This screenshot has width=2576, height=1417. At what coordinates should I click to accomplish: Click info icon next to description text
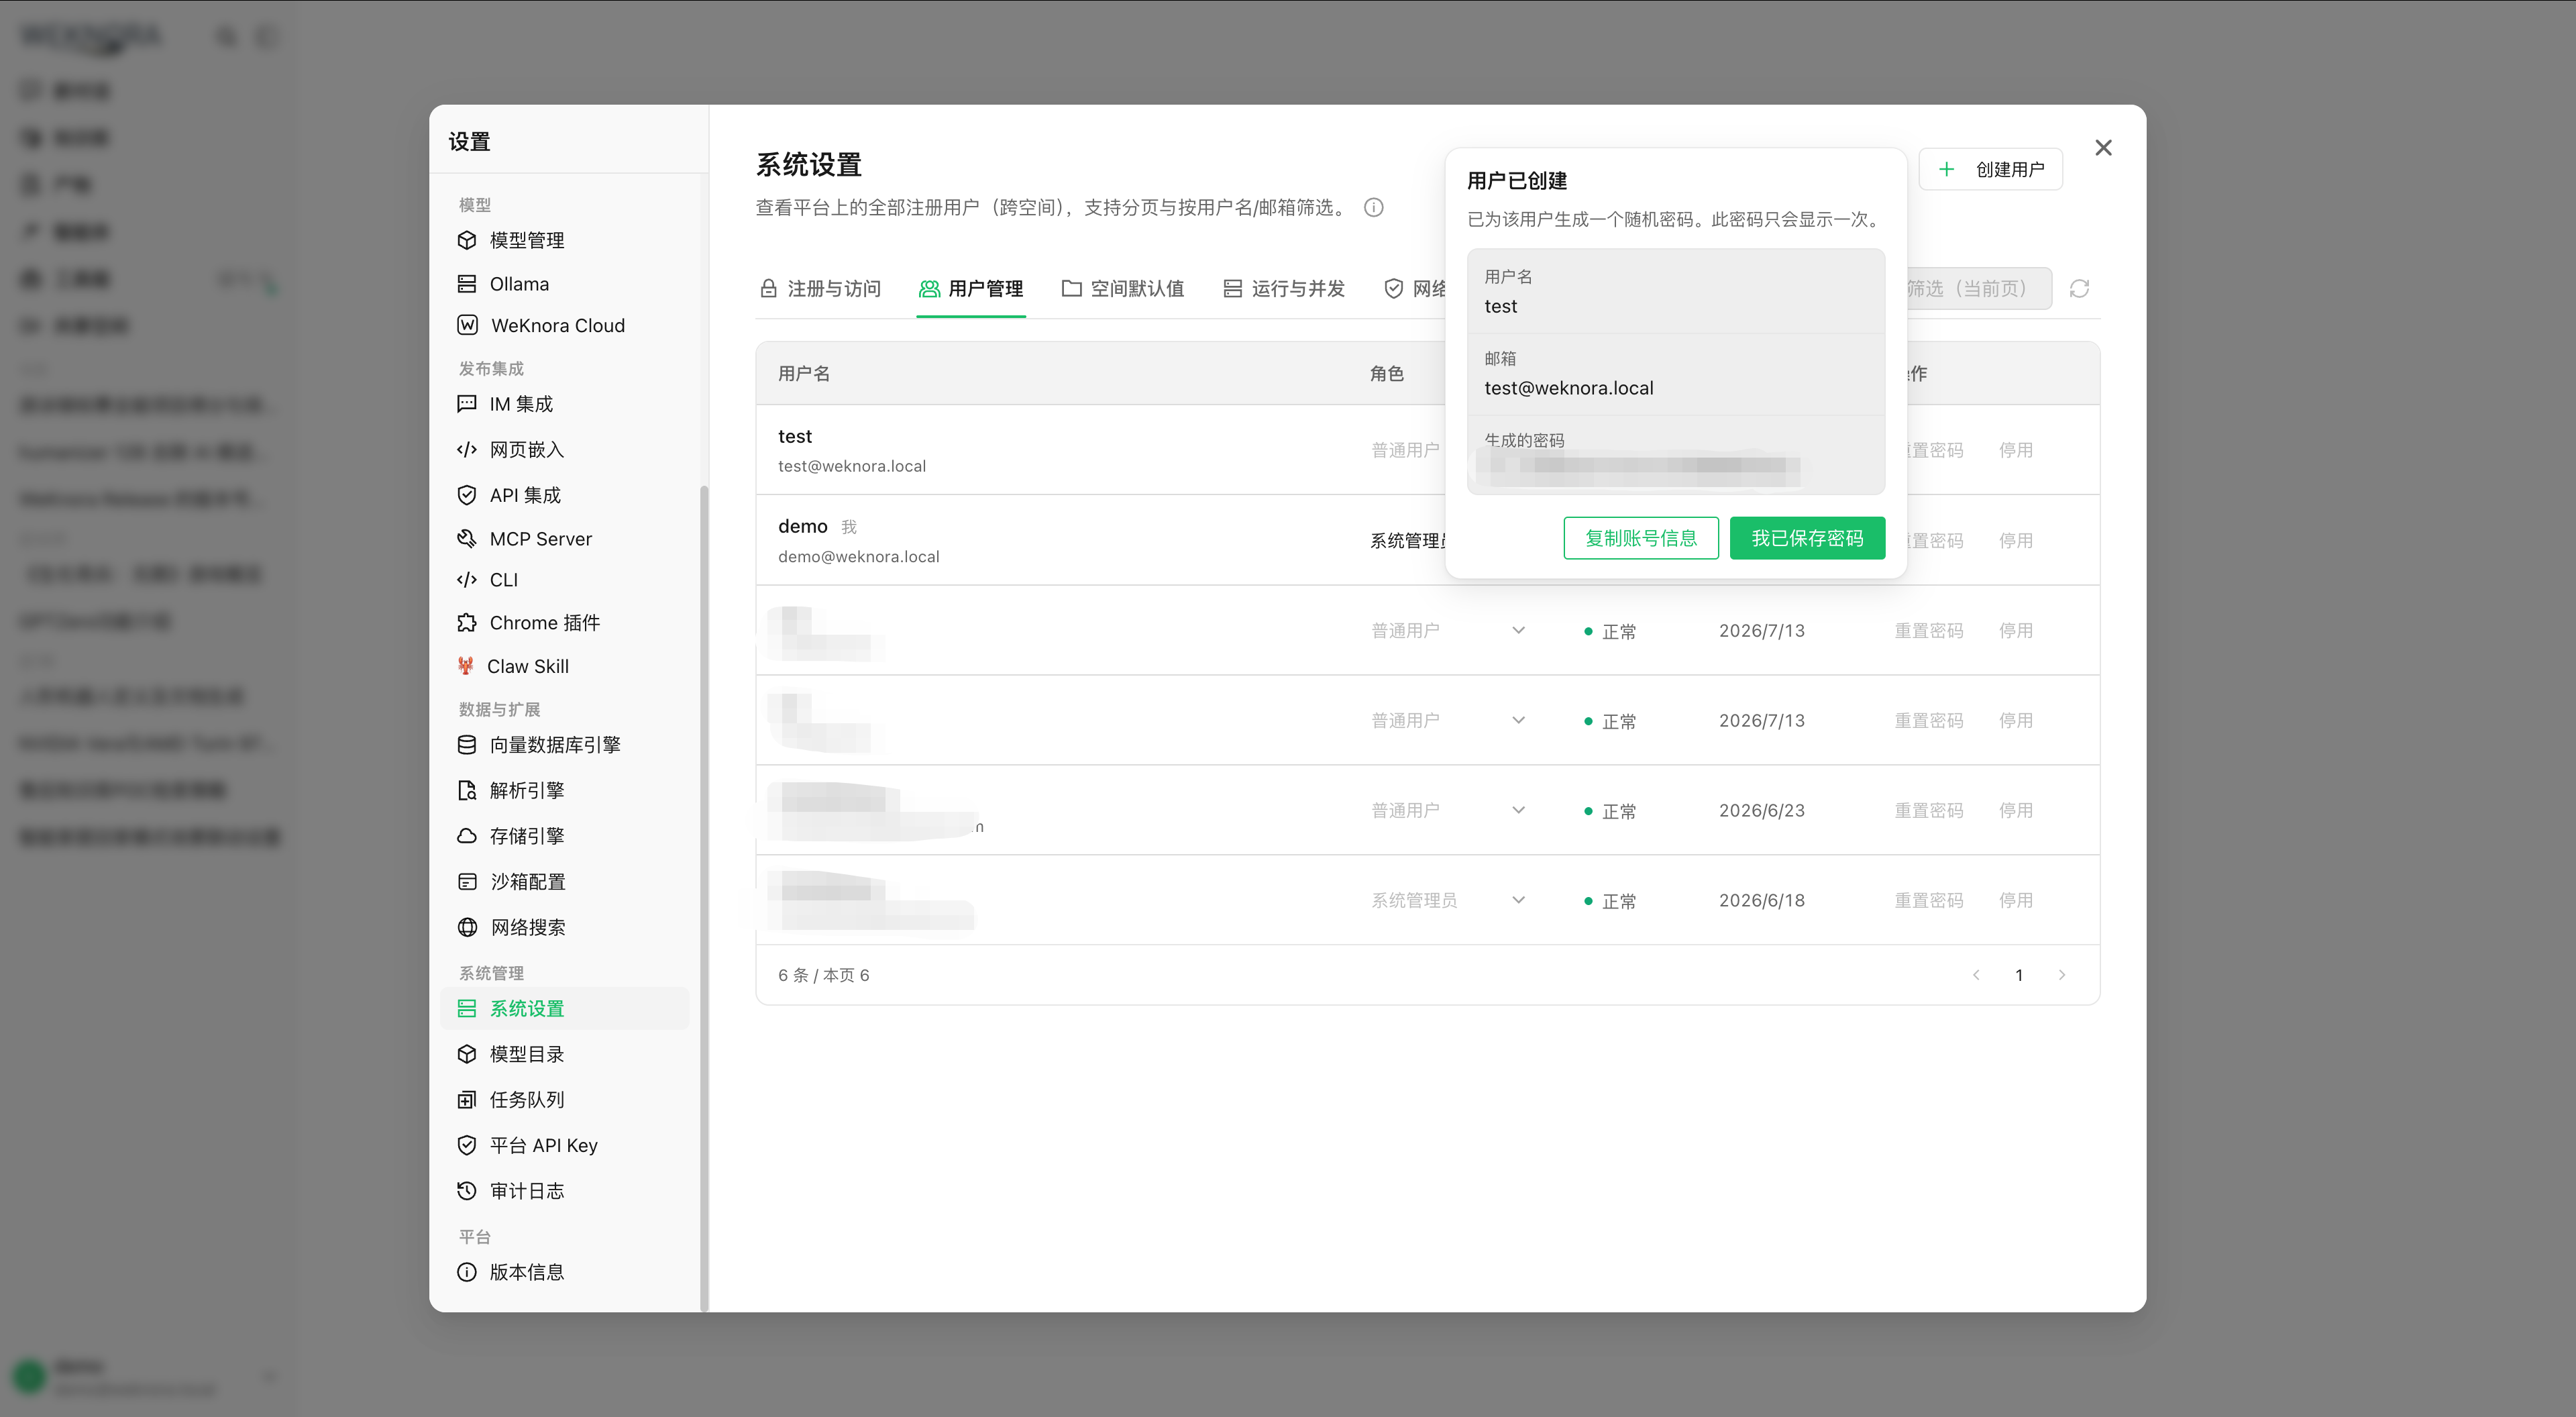[x=1374, y=208]
